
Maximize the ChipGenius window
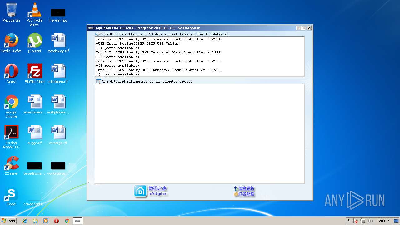point(304,28)
